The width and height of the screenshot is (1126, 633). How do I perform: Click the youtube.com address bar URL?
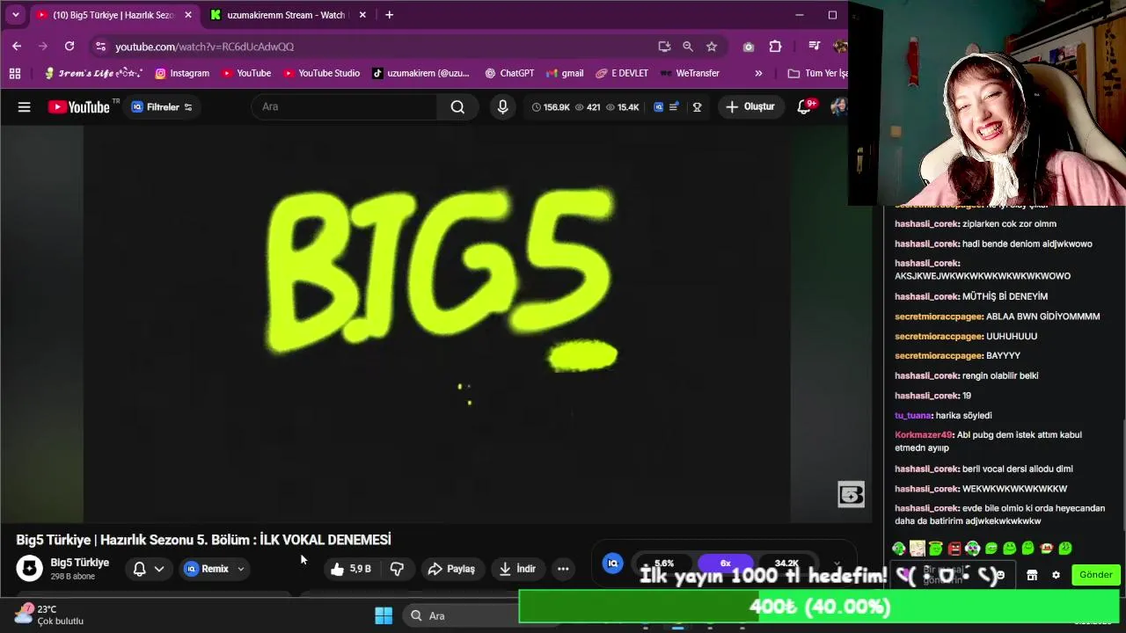point(204,47)
